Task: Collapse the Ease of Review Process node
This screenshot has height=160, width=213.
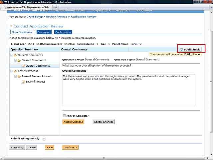Action: click(x=16, y=76)
